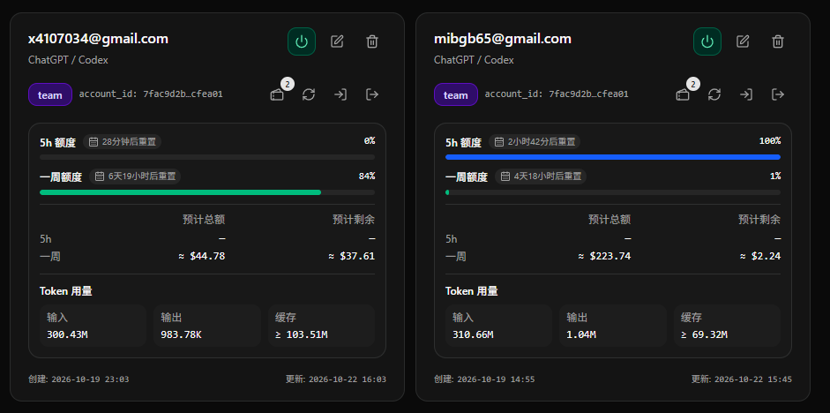830x413 pixels.
Task: Click the ≈ $37.61 estimated remaining
Action: coord(351,256)
